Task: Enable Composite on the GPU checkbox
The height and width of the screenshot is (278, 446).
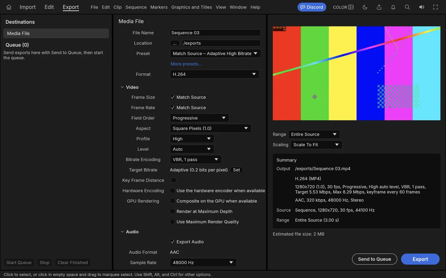Action: (172, 201)
